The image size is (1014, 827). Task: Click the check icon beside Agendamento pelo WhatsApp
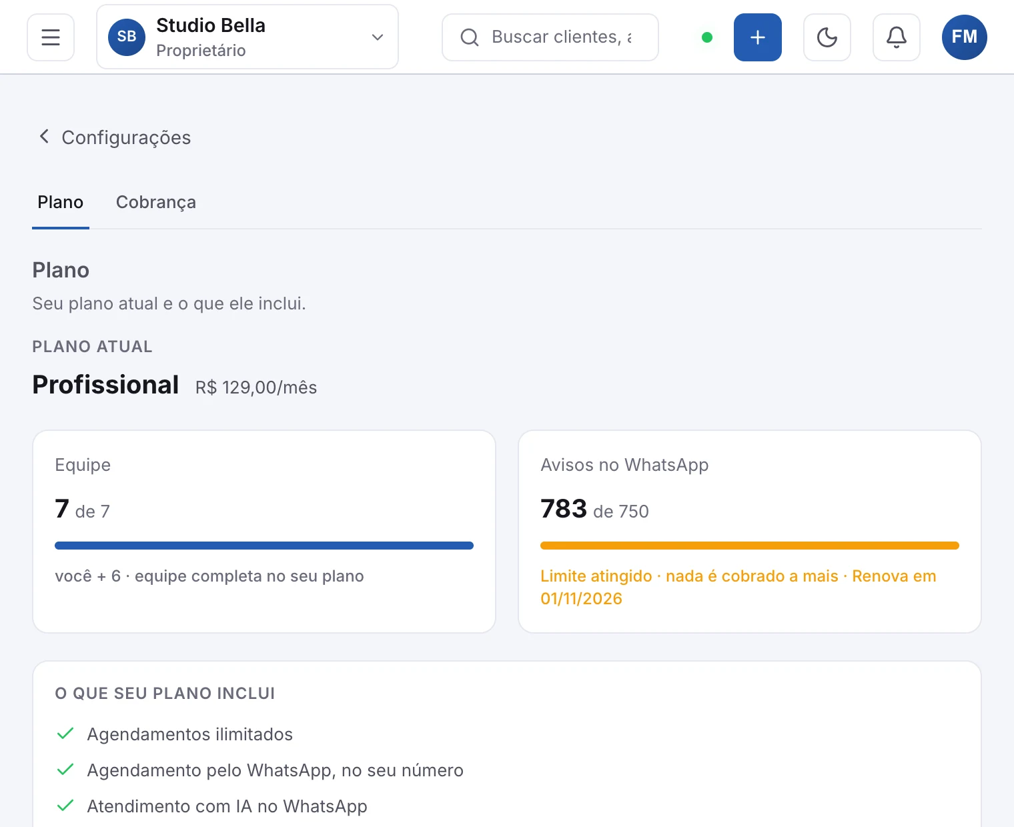pyautogui.click(x=65, y=770)
